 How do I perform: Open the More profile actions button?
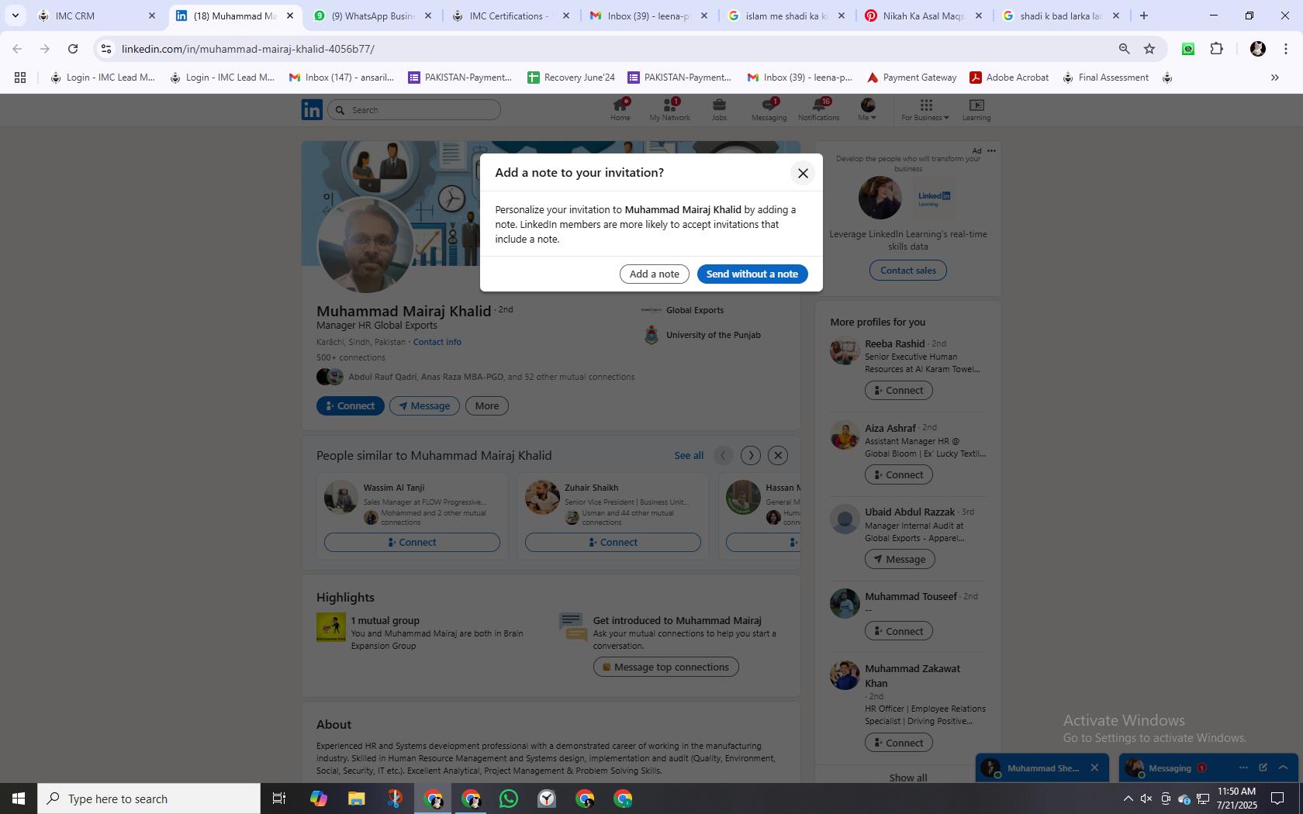click(x=487, y=405)
